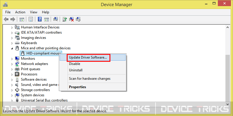Collapse Mice and other pointing devices
The width and height of the screenshot is (233, 116).
click(x=12, y=48)
